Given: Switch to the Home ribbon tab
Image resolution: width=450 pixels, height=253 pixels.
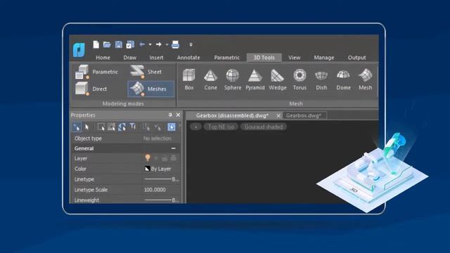Looking at the screenshot, I should [x=103, y=58].
